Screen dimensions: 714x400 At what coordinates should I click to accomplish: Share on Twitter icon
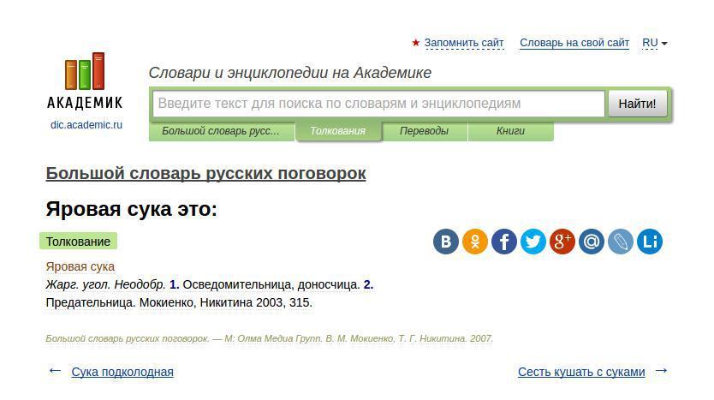[533, 241]
